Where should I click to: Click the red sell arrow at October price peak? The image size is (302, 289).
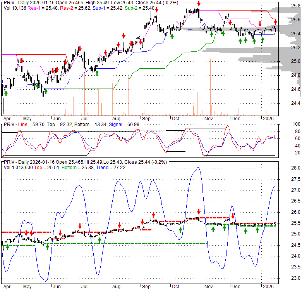(x=198, y=3)
